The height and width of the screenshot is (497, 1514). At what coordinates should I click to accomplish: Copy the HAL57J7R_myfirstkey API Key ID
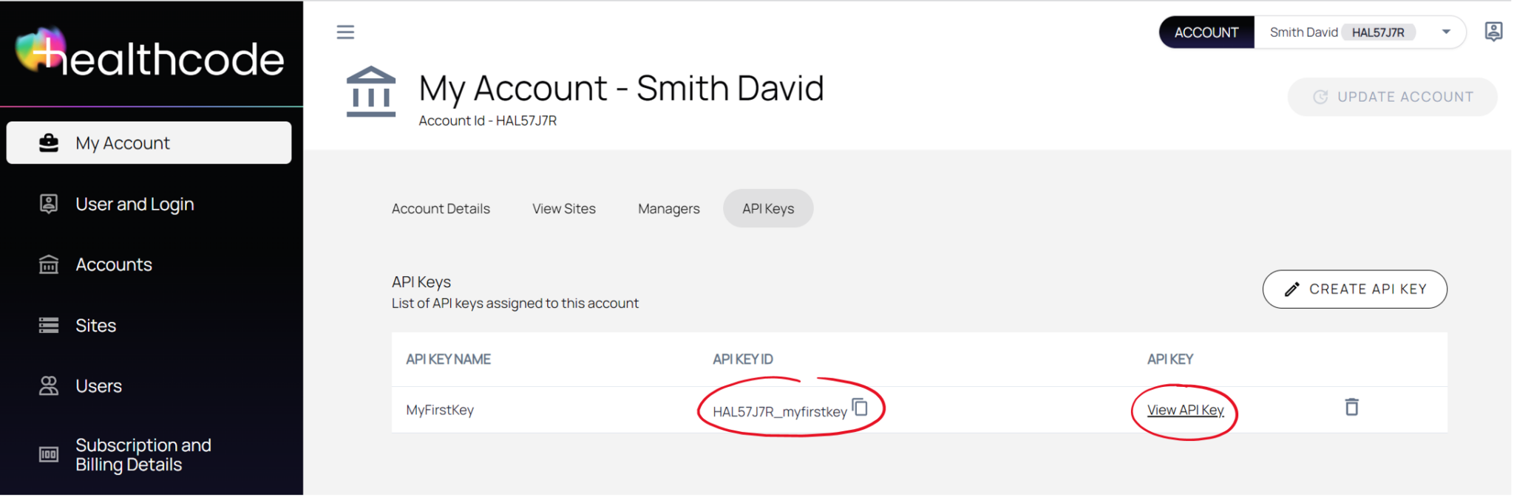860,407
